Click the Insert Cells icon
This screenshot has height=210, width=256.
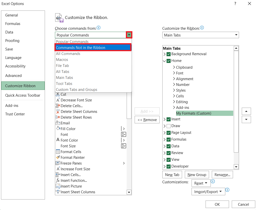point(58,175)
